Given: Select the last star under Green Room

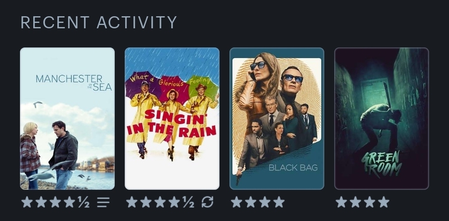Looking at the screenshot, I should tap(384, 202).
